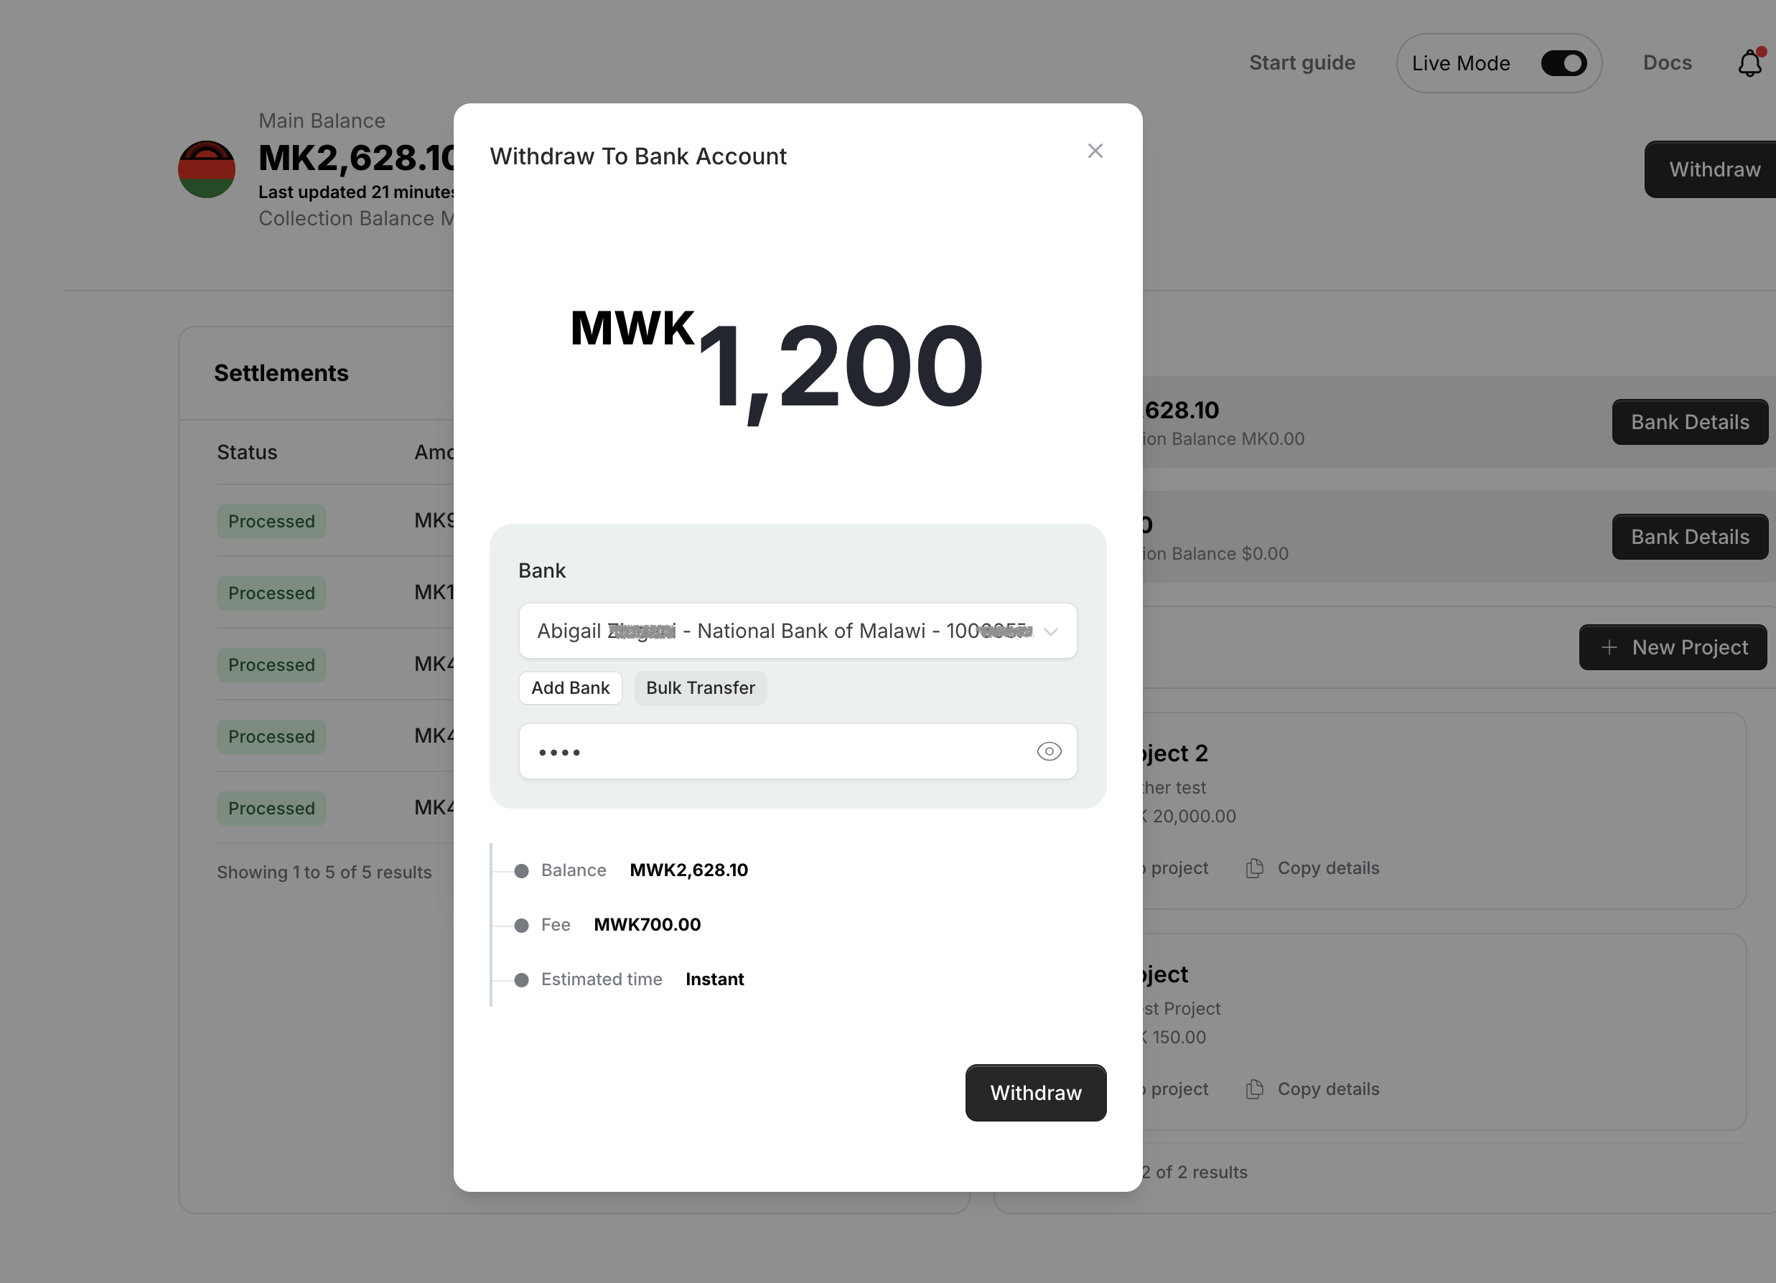
Task: Click the Add Bank button
Action: coord(570,688)
